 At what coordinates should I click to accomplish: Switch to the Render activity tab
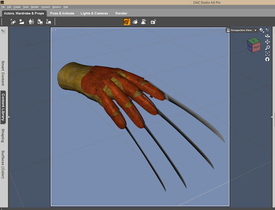point(121,13)
